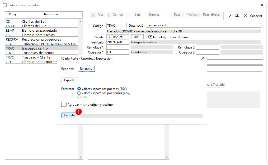Image resolution: width=268 pixels, height=165 pixels.
Task: Select the TRC Traspasos del centro row
Action: click(42, 53)
